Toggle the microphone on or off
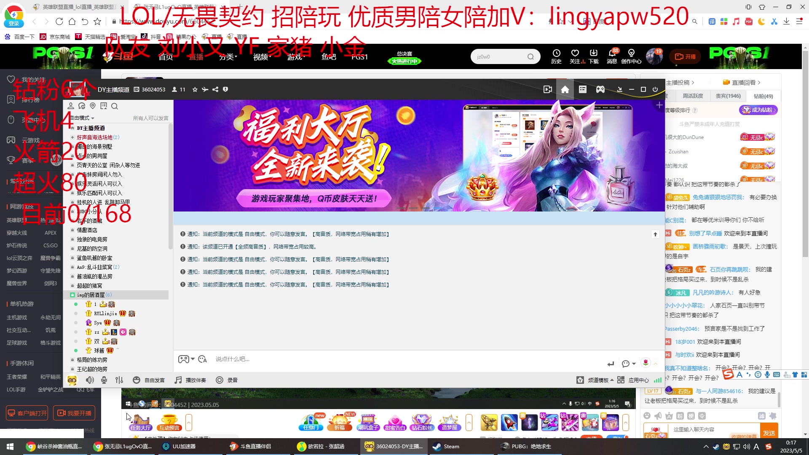This screenshot has height=455, width=809. tap(104, 380)
